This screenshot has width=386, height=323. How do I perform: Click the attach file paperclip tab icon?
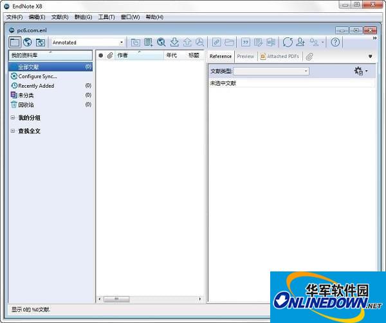(x=309, y=57)
